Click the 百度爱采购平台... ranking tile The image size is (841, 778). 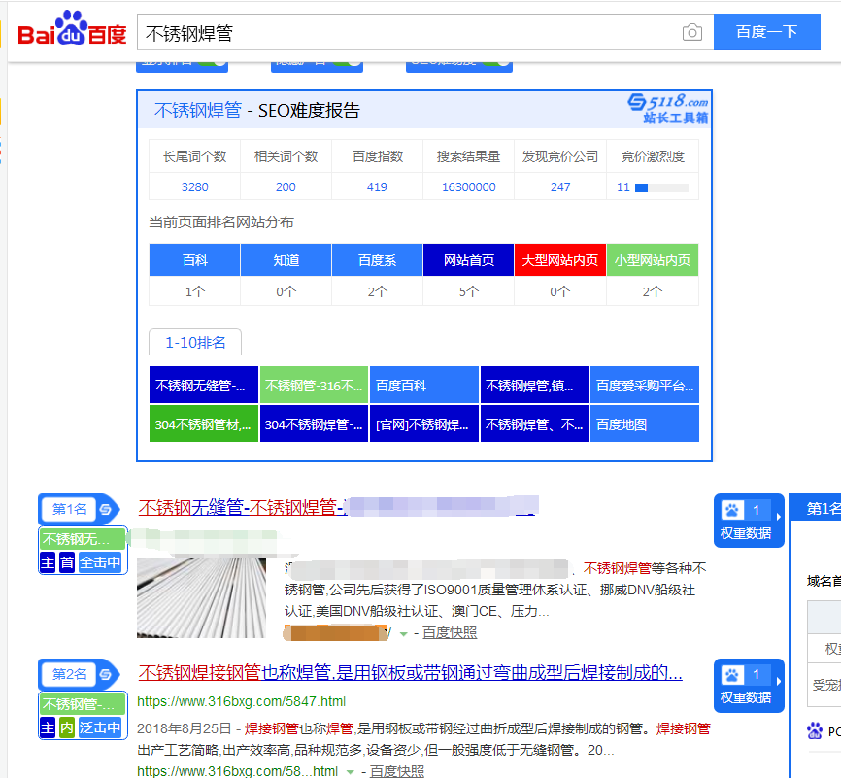coord(645,385)
